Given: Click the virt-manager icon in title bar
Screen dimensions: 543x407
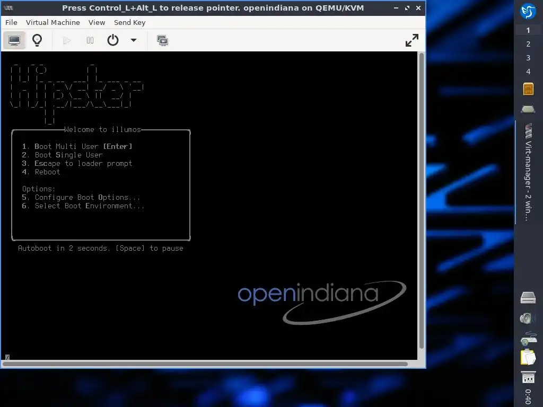Looking at the screenshot, I should pos(8,8).
